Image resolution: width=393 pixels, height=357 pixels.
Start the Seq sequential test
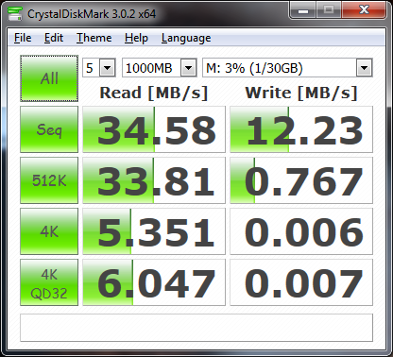point(49,129)
